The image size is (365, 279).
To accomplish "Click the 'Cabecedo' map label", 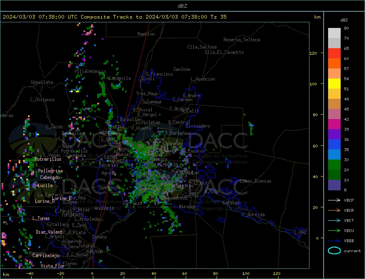I will [50, 177].
